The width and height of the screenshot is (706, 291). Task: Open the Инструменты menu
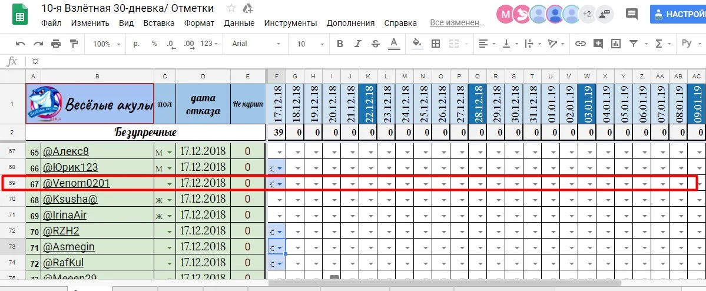(x=290, y=23)
